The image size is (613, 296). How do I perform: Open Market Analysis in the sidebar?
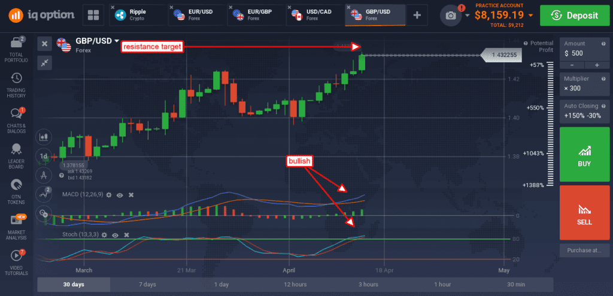[16, 227]
